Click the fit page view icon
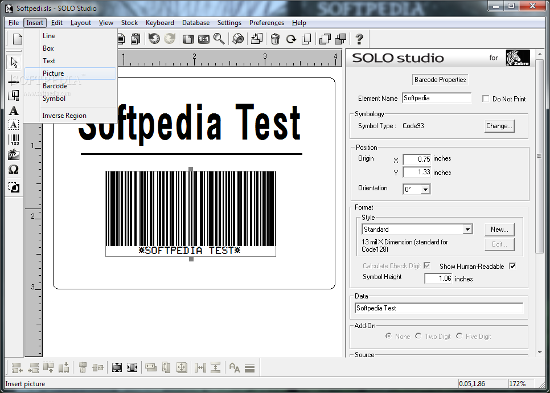The height and width of the screenshot is (393, 550). (188, 39)
